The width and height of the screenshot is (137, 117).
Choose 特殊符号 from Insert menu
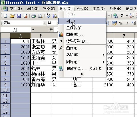82,41
